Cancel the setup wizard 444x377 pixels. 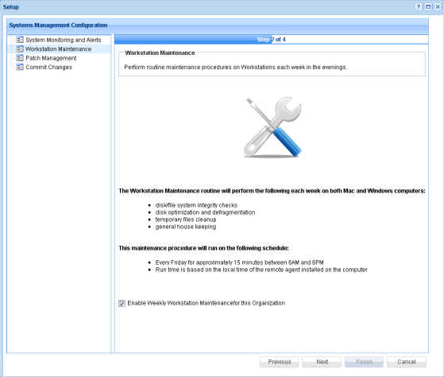coord(407,362)
